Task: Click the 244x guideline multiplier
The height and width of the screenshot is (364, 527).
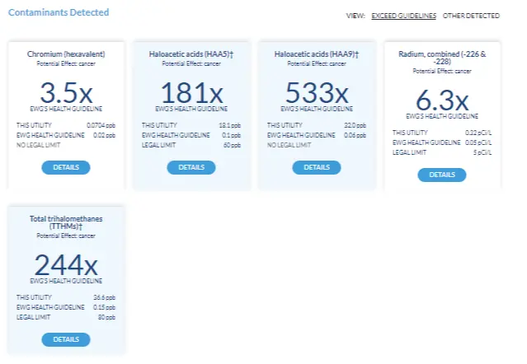Action: (66, 265)
